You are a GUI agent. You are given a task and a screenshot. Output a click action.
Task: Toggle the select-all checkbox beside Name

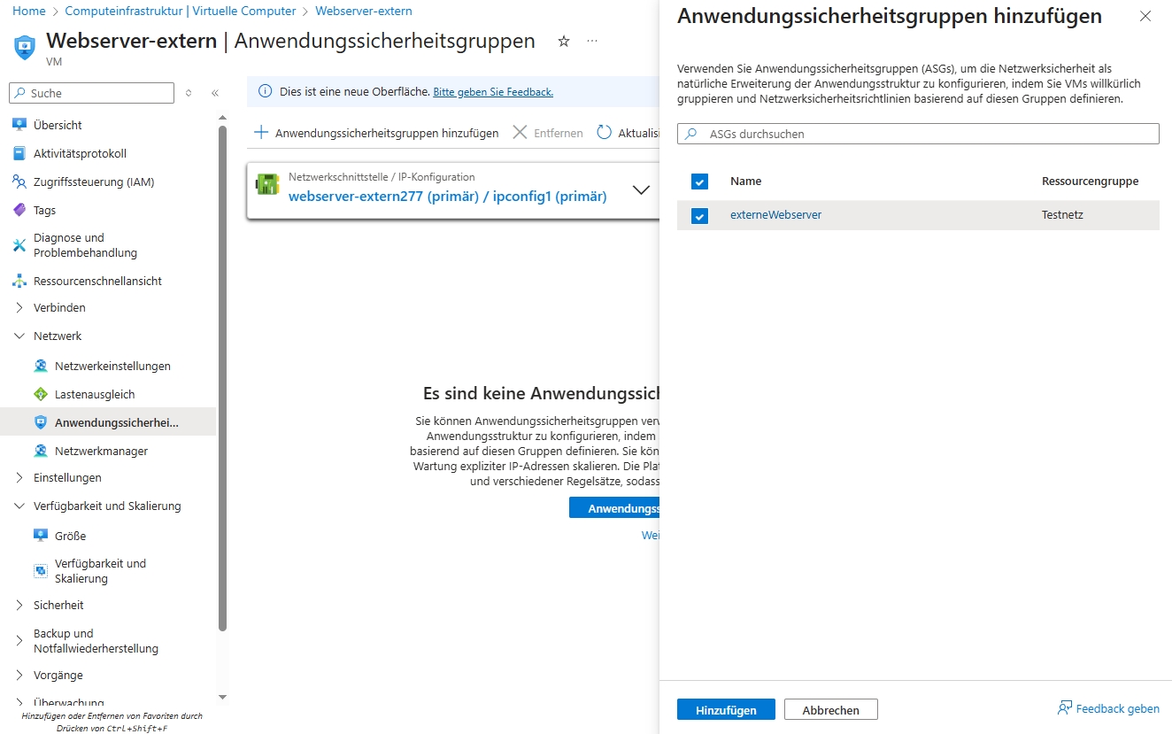point(700,182)
